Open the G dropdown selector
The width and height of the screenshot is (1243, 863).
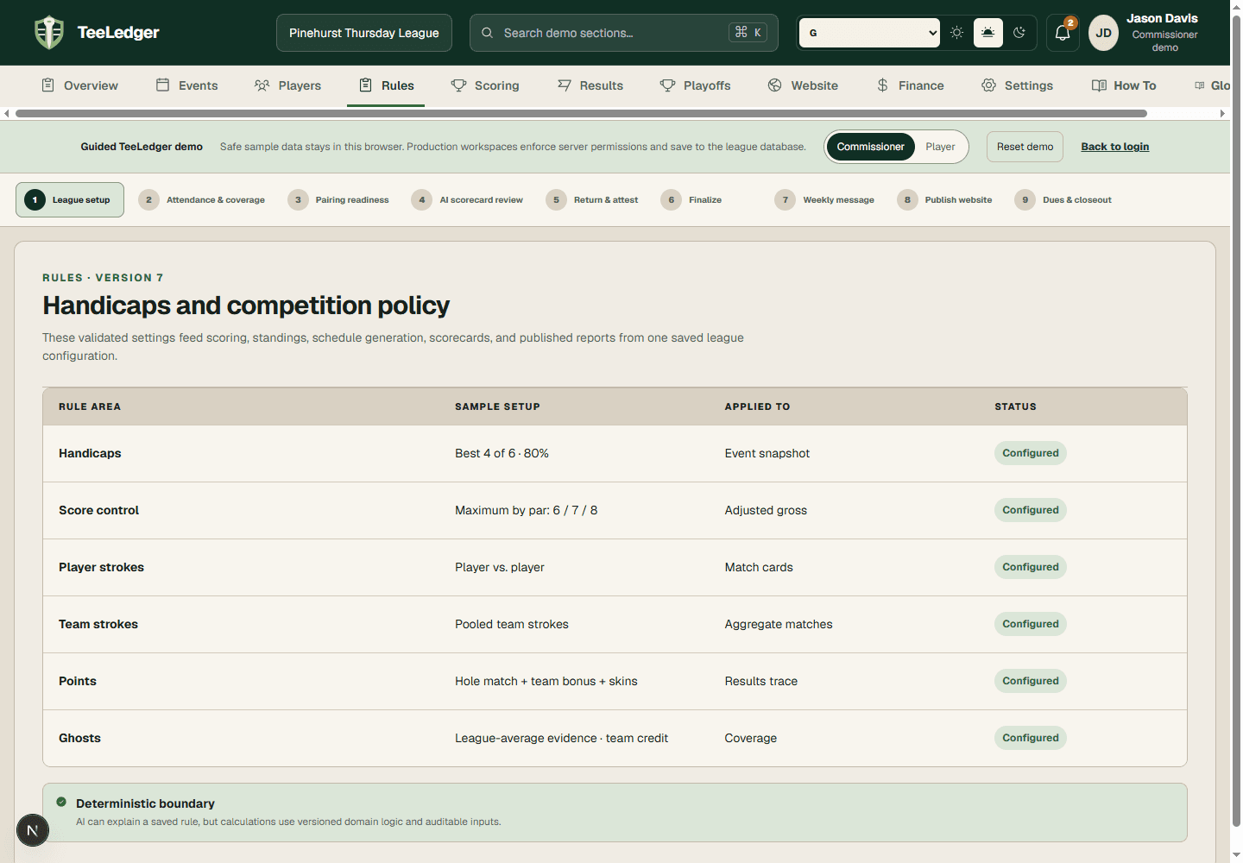coord(869,33)
